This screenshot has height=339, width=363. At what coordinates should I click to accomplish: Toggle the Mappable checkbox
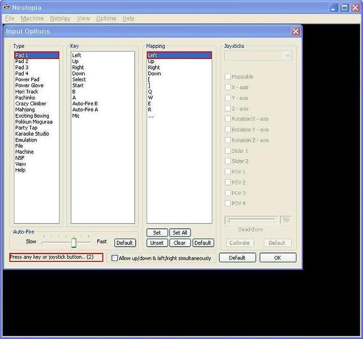(x=228, y=77)
